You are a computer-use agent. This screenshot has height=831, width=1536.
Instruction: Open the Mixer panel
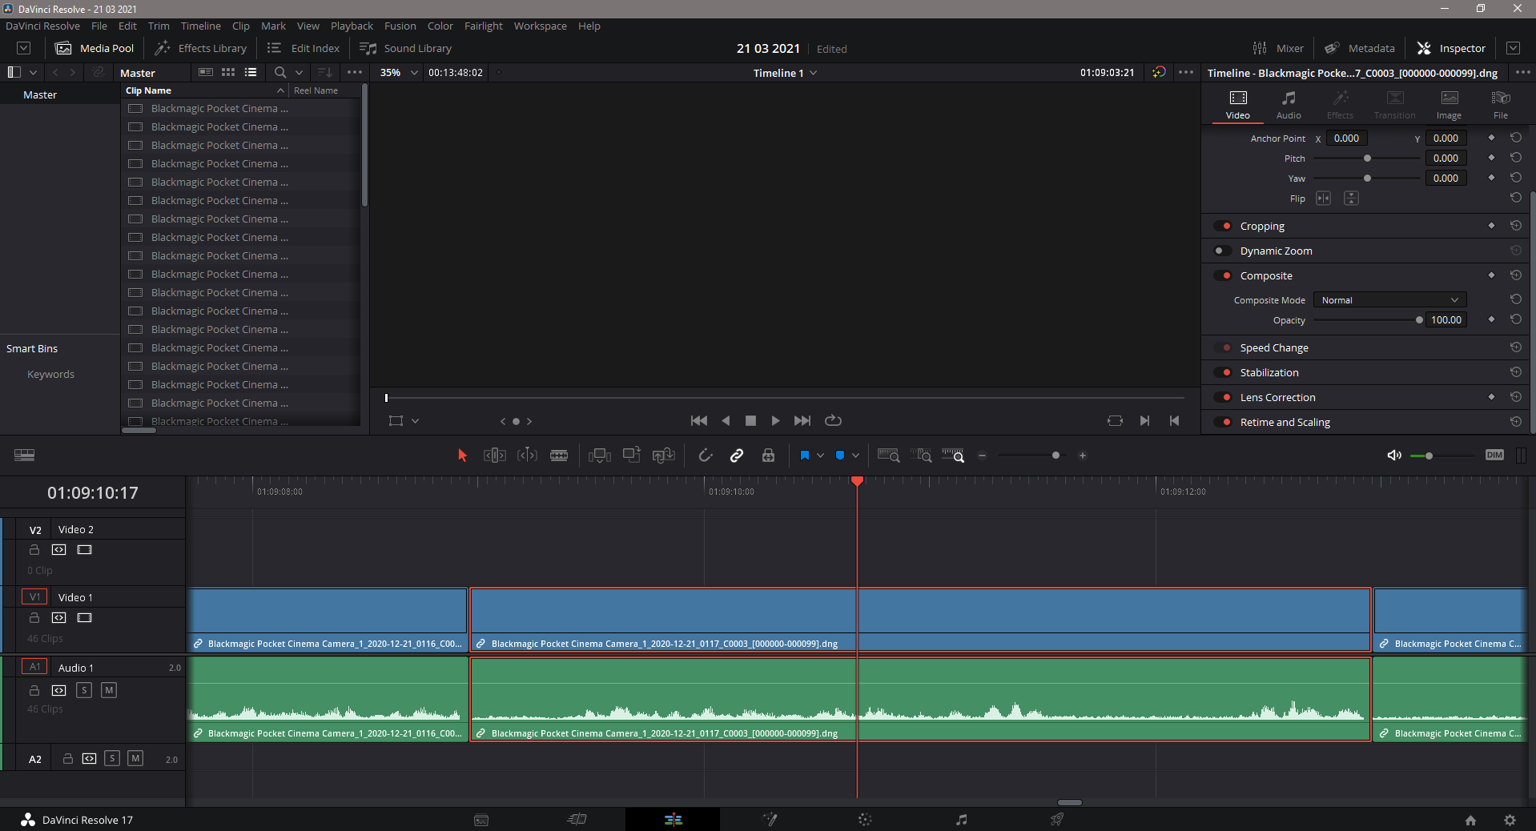pos(1278,48)
